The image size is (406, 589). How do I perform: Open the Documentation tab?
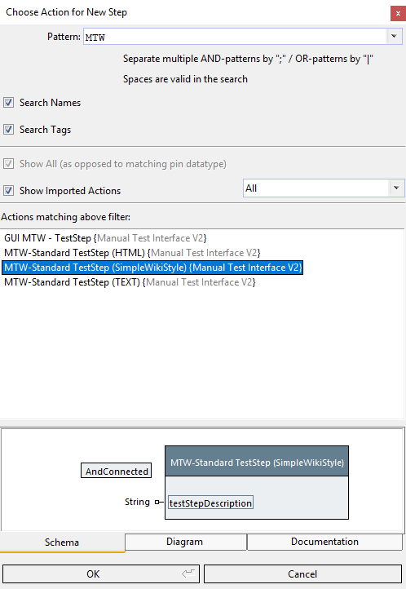pos(325,542)
